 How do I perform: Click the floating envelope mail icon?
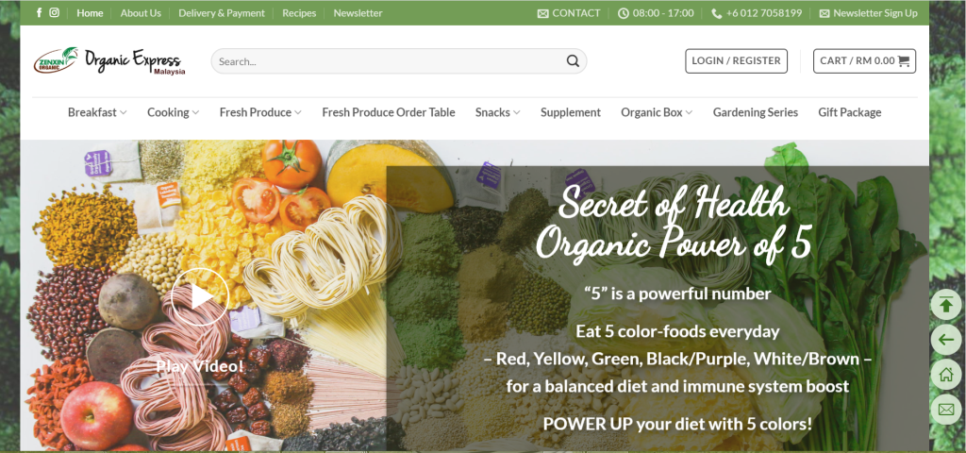(x=945, y=410)
